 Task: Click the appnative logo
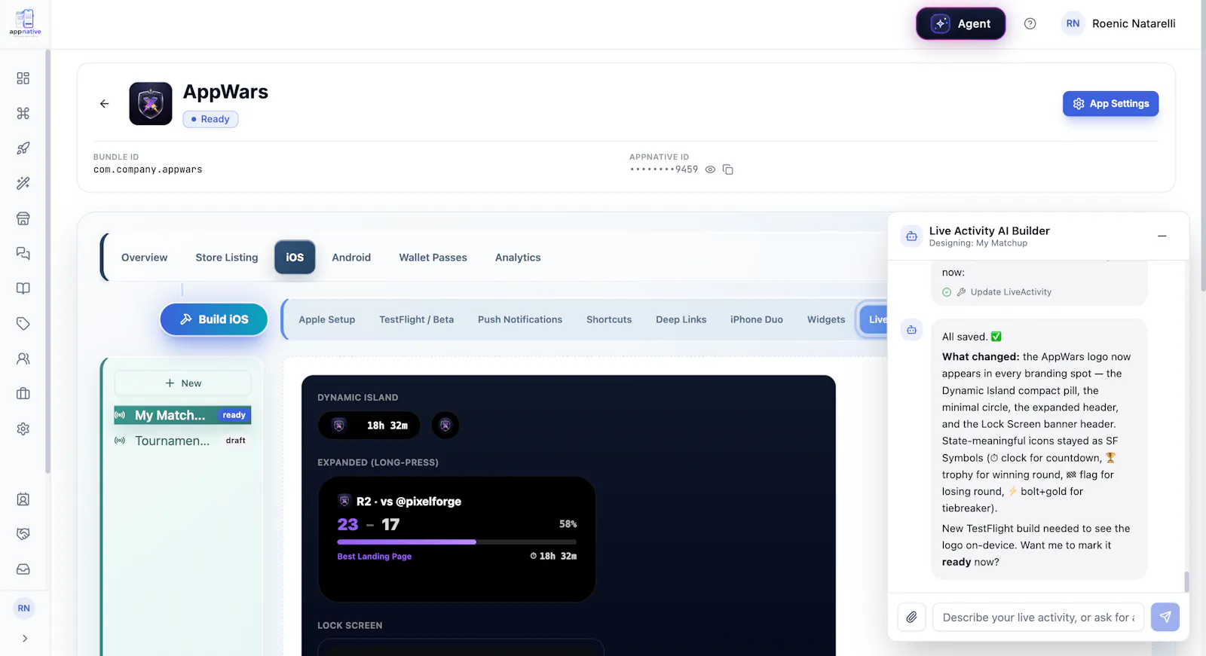[25, 23]
